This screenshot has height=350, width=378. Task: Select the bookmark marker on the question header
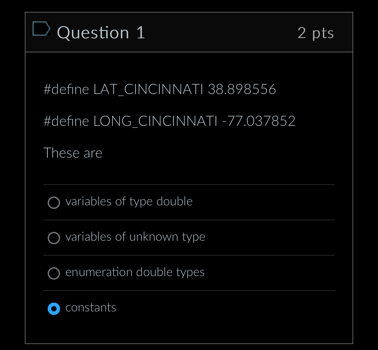(41, 29)
